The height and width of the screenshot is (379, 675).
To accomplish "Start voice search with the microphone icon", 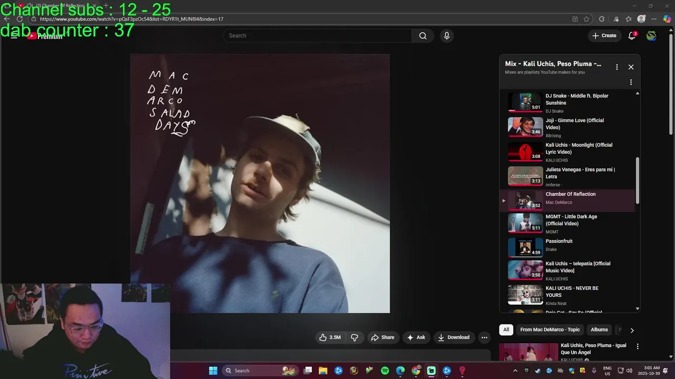I will pos(447,36).
